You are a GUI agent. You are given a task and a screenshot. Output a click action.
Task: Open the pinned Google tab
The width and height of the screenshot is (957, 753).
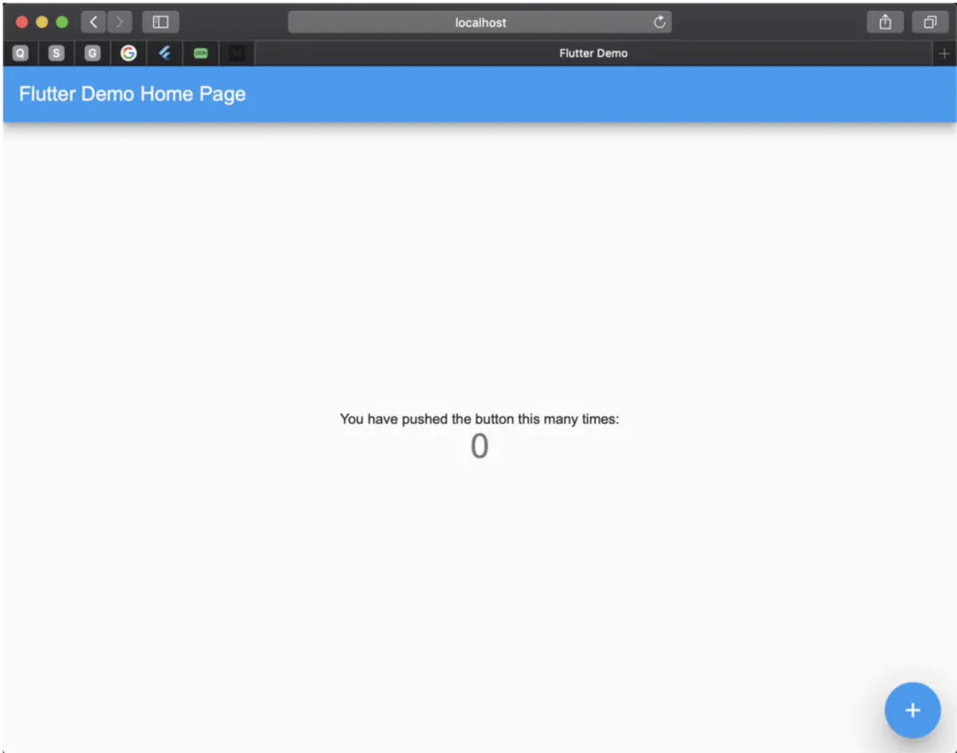(128, 54)
